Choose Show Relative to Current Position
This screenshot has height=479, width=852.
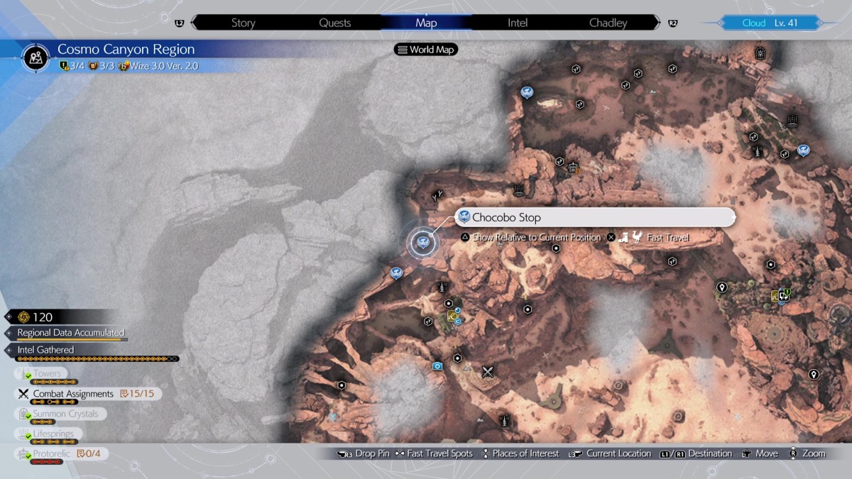[x=532, y=238]
